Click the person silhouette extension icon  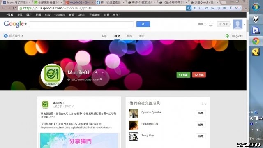(x=194, y=8)
